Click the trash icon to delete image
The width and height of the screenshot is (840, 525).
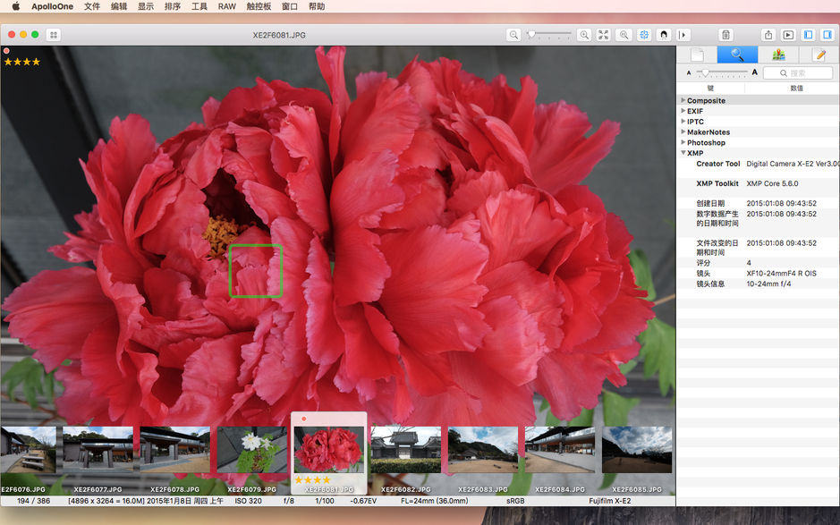(726, 35)
